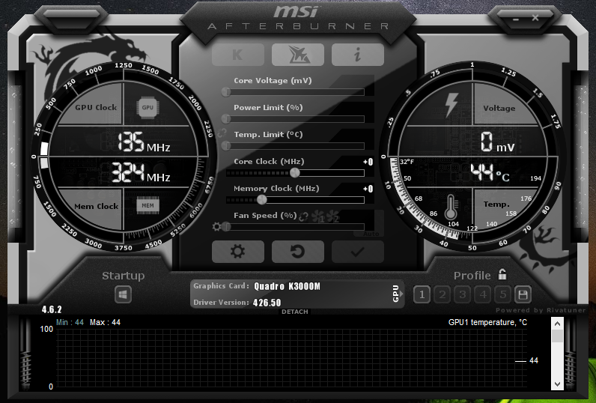
Task: Click the Memory Clock +0 offset value
Action: pos(368,189)
